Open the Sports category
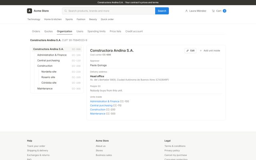 tap(69, 19)
